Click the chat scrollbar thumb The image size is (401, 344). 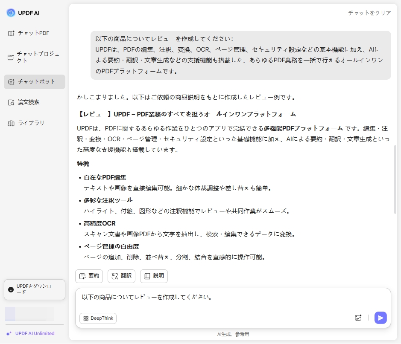click(x=395, y=179)
